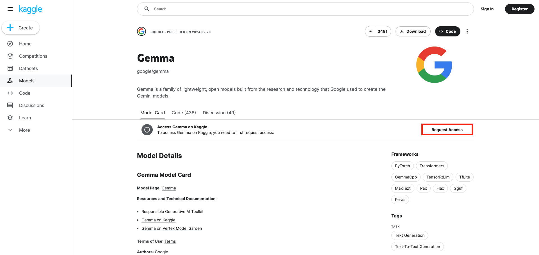
Task: Open Gemma on Vertex Model Garden link
Action: point(172,228)
